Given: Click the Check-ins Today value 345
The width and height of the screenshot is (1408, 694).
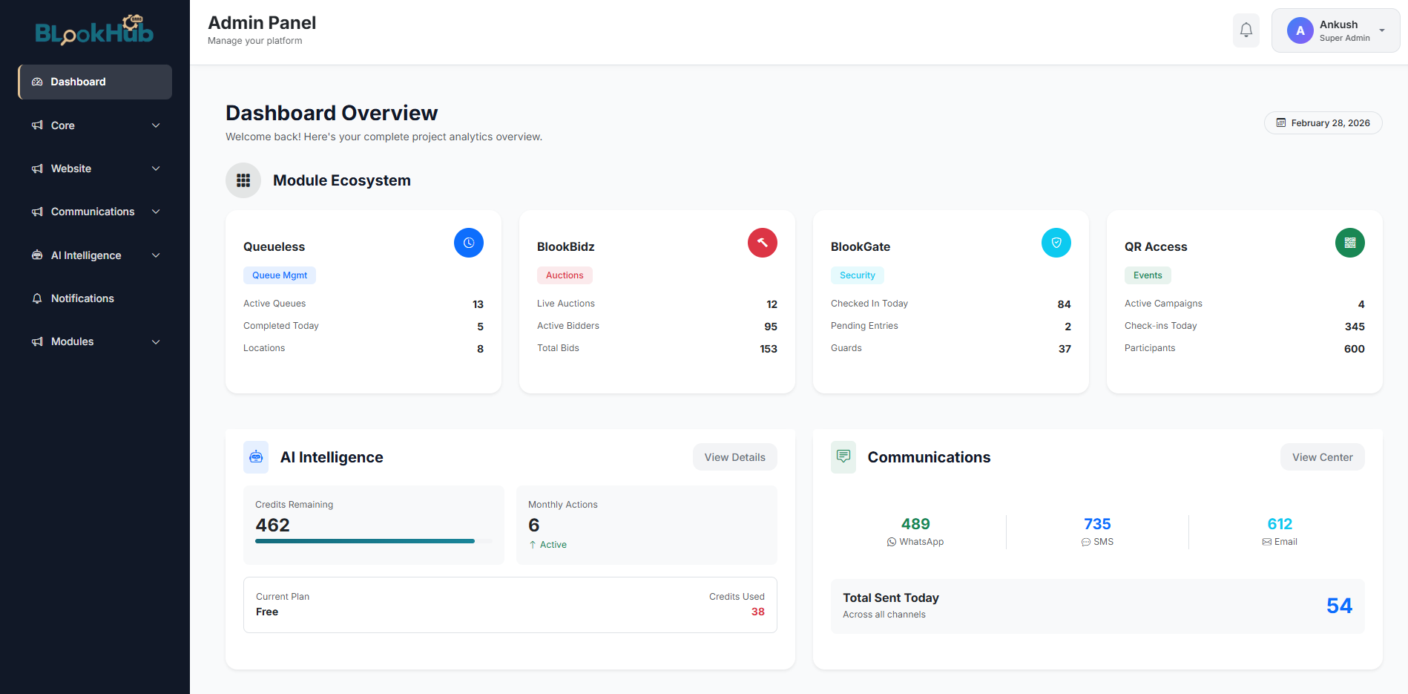Looking at the screenshot, I should point(1355,327).
